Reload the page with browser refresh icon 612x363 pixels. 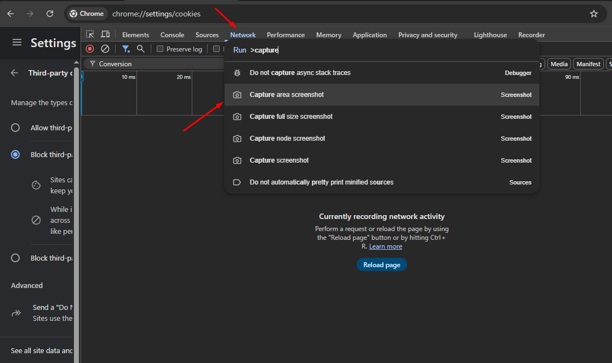[x=49, y=14]
